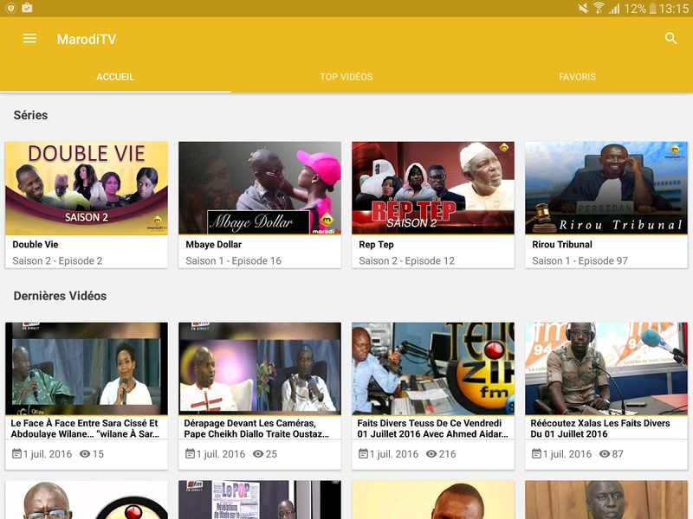This screenshot has height=519, width=693.
Task: Click the Dernières Vidéos section heading
Action: point(60,296)
